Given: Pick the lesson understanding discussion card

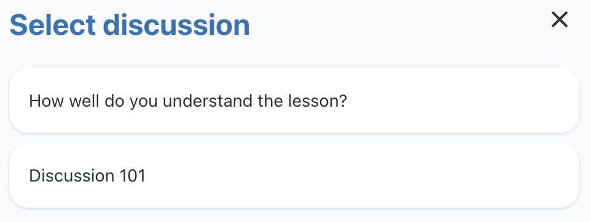Looking at the screenshot, I should point(294,101).
